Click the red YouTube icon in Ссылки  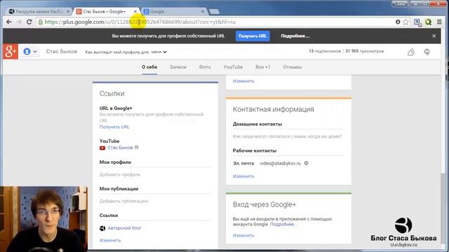102,148
